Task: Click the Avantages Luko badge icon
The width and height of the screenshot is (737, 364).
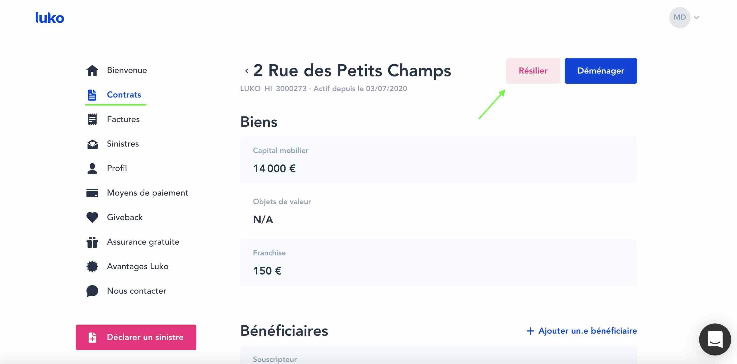Action: click(x=92, y=266)
